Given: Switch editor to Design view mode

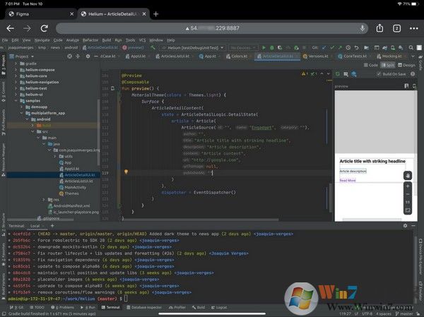Looking at the screenshot, I should [x=408, y=64].
